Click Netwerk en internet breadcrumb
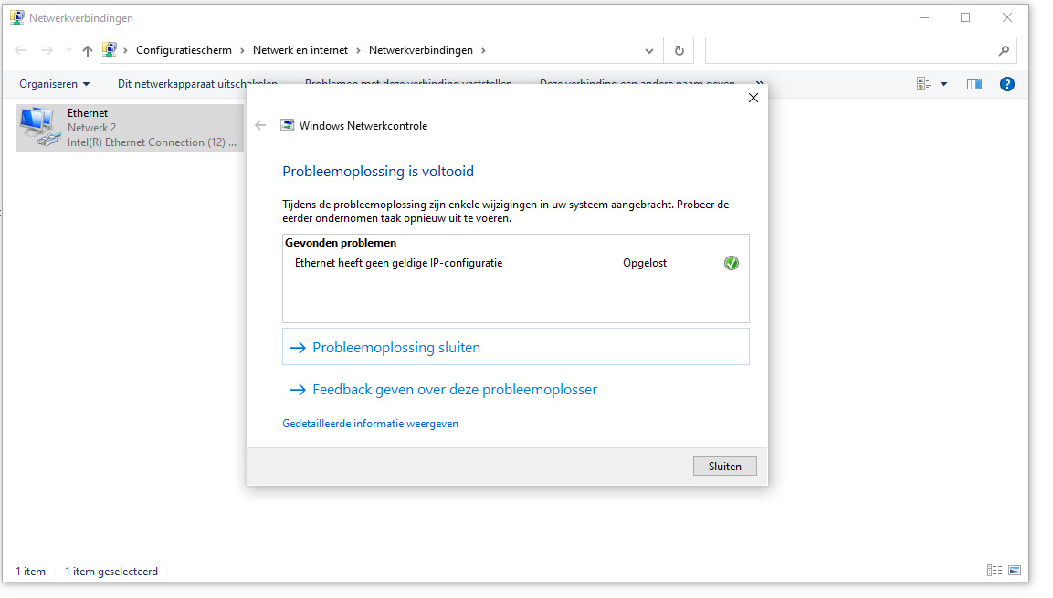Viewport: 1053px width, 598px height. pyautogui.click(x=300, y=50)
